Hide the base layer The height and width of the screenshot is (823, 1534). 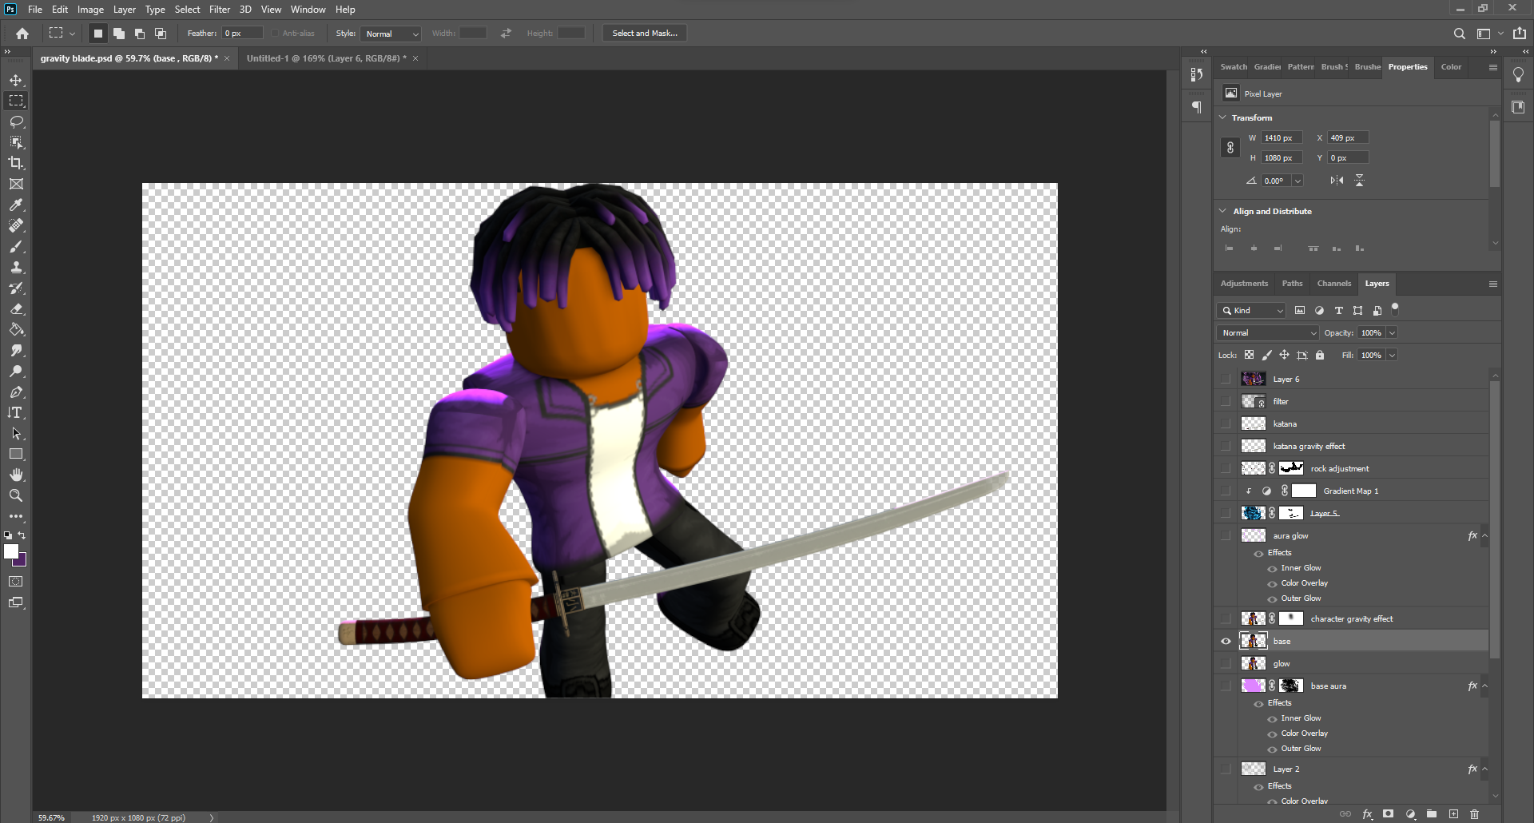[1226, 641]
